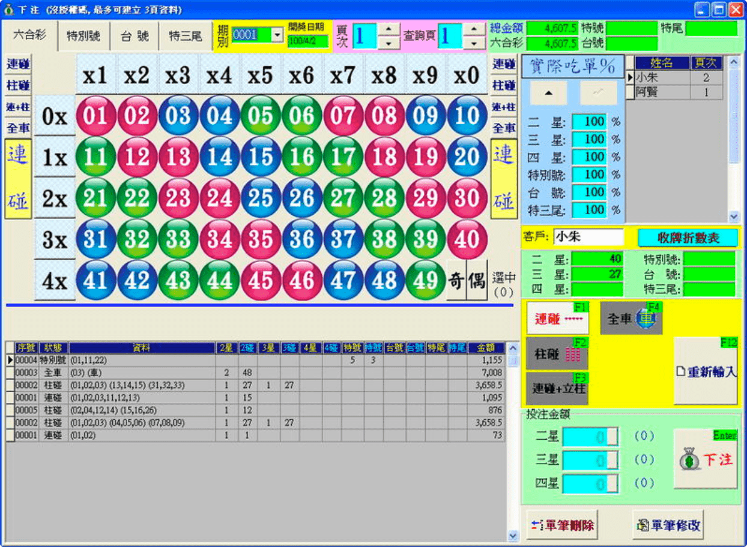Viewport: 747px width, 547px height.
Task: Select lottery ball number 07
Action: [343, 115]
